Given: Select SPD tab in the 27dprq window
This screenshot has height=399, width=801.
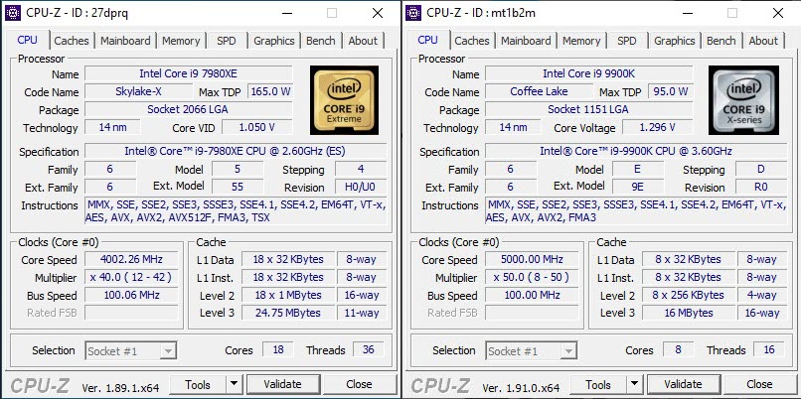Looking at the screenshot, I should pyautogui.click(x=227, y=41).
